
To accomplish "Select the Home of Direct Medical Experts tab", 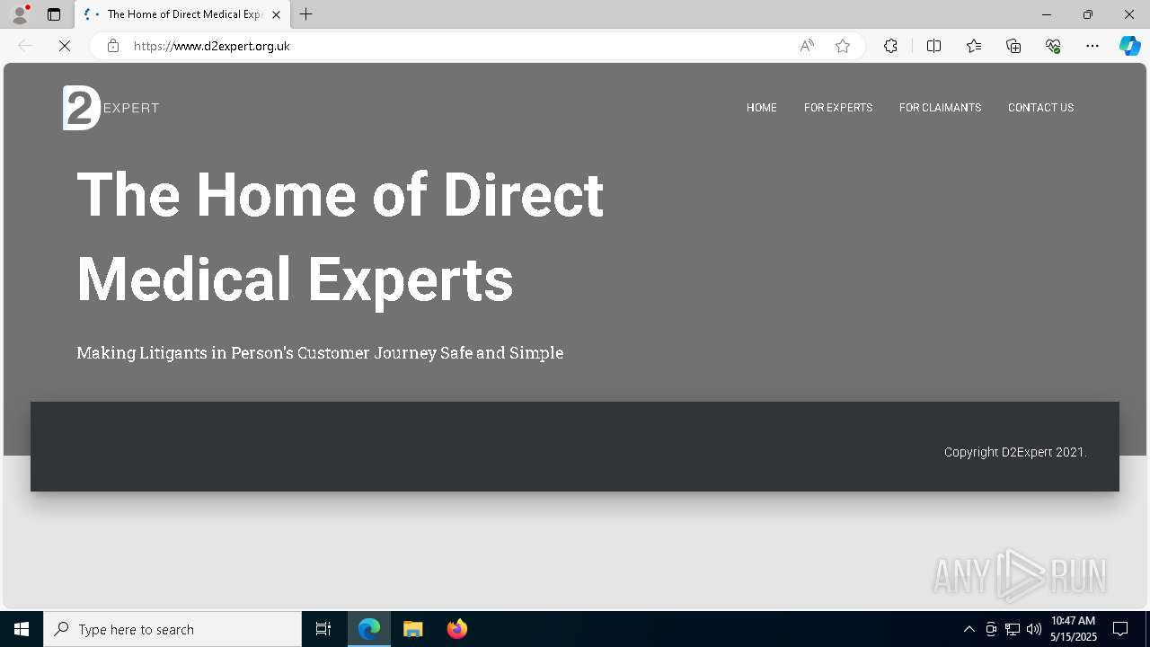I will pyautogui.click(x=181, y=14).
